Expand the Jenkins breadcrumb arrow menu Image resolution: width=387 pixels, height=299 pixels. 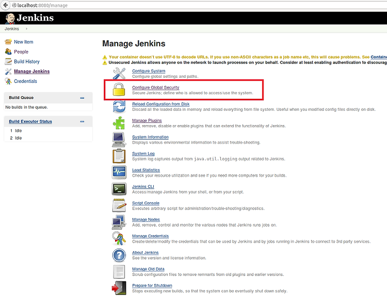pos(26,29)
